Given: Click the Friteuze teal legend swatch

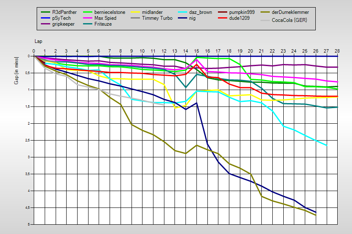Looking at the screenshot, I should (x=88, y=24).
